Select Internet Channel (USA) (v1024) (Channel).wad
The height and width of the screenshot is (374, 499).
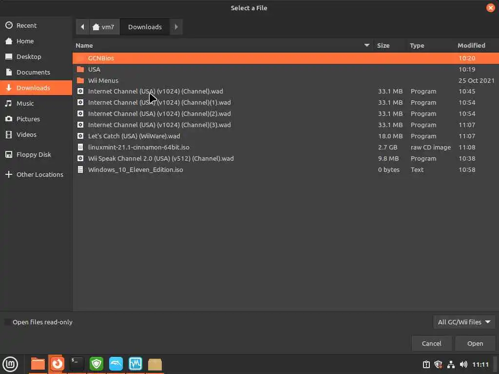286,91
